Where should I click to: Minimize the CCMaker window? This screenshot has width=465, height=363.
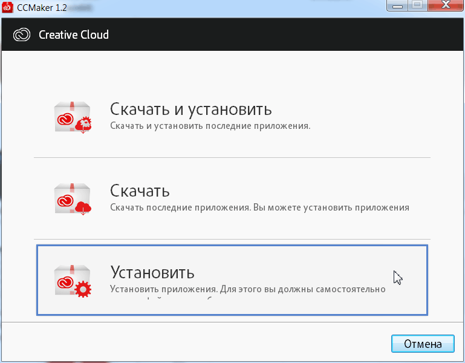[x=397, y=5]
